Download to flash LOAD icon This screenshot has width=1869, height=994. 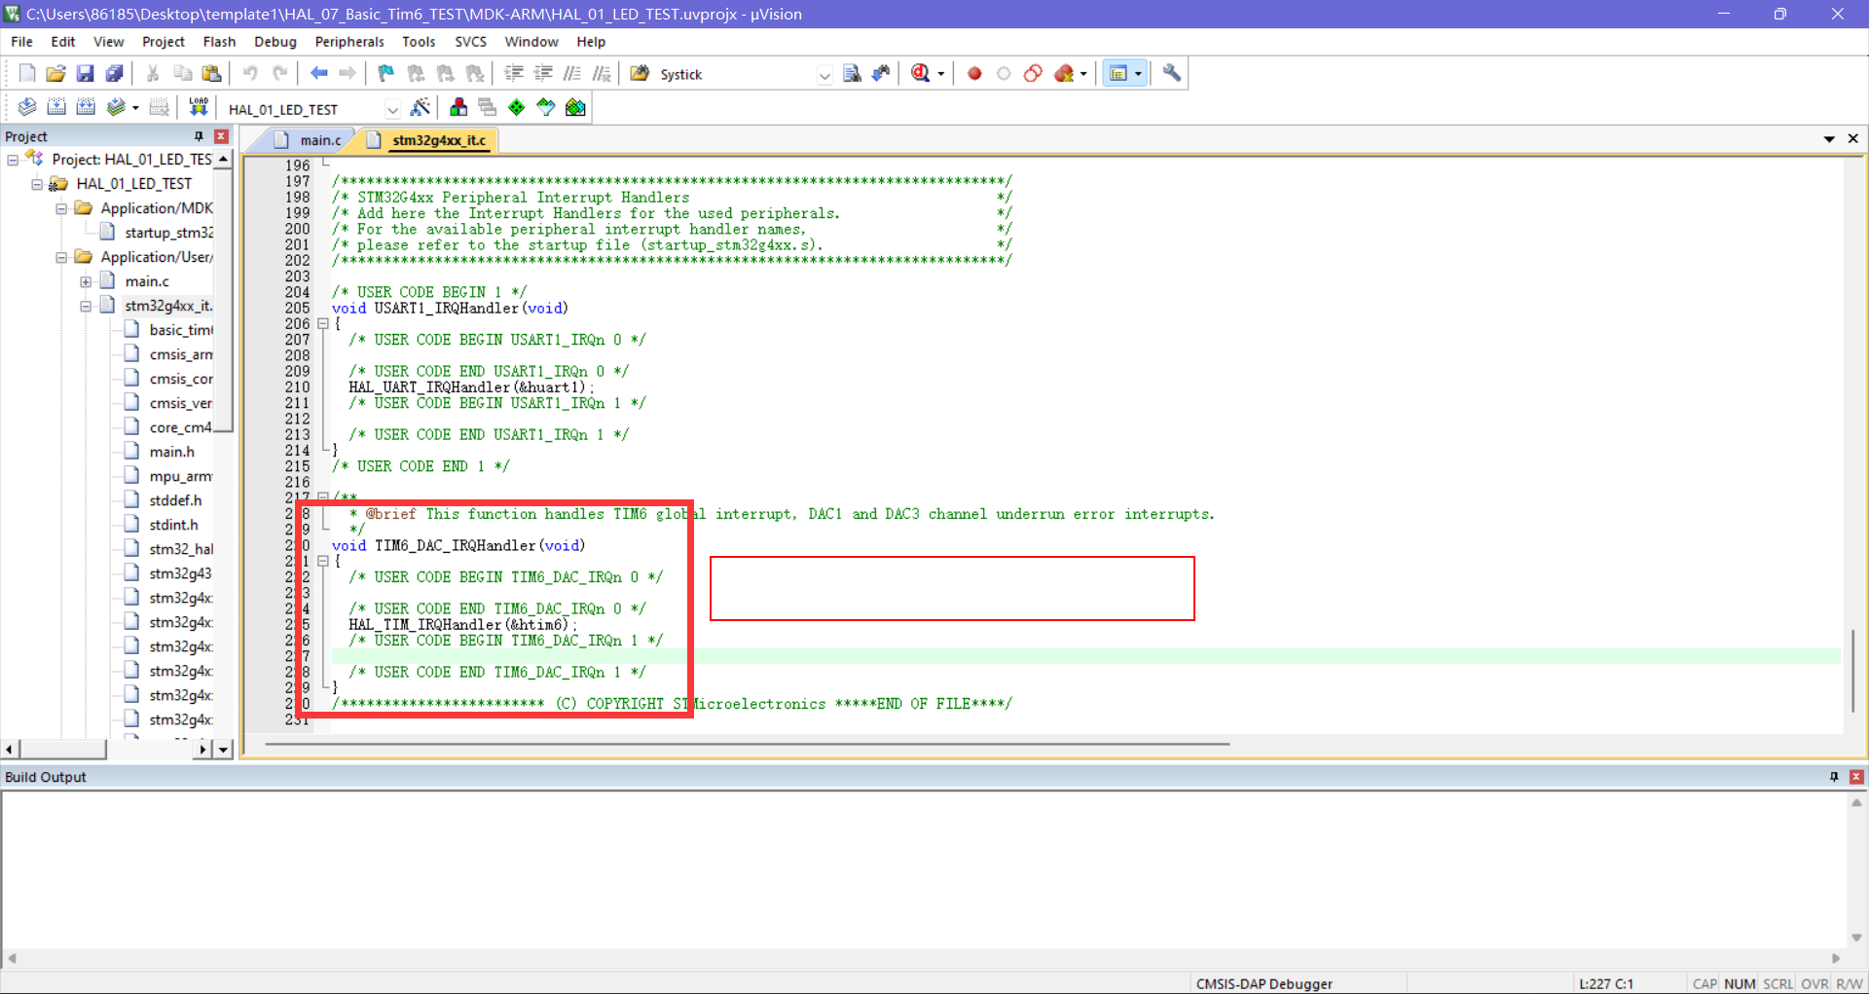pos(199,108)
